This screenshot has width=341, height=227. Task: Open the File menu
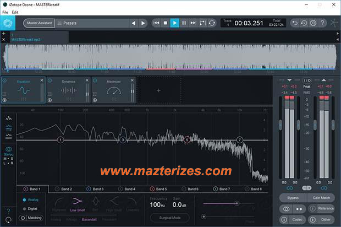[5, 13]
